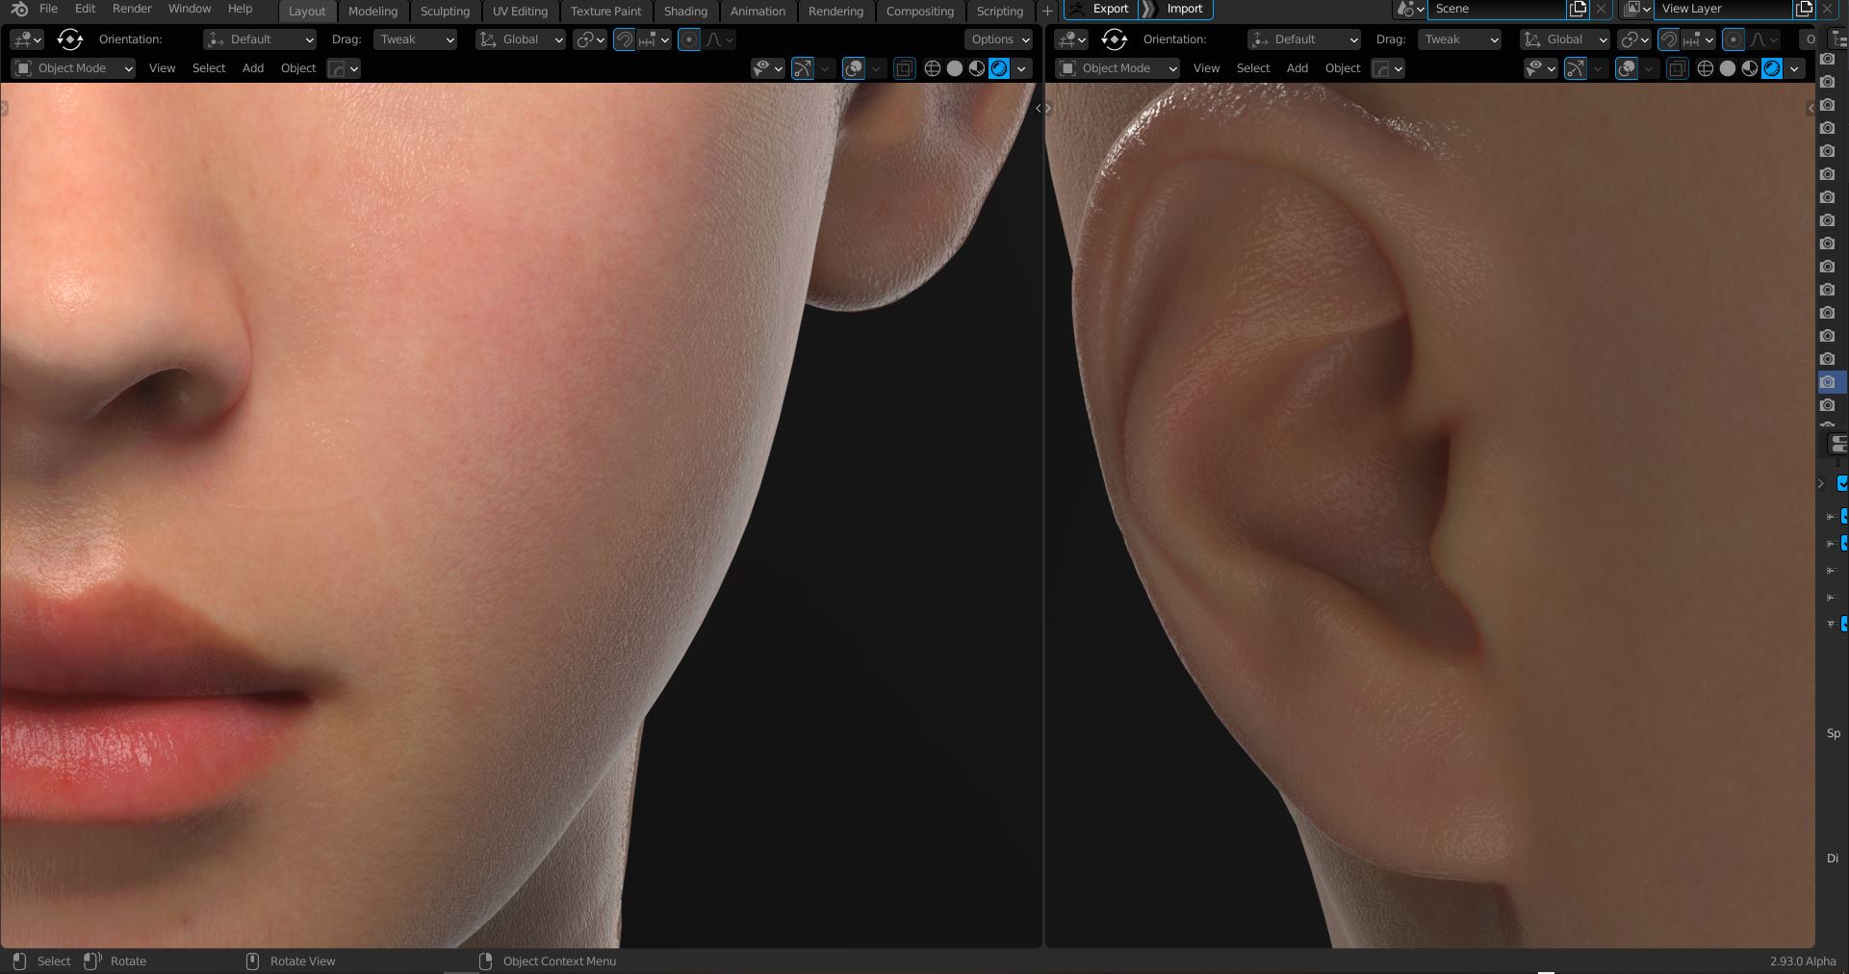Click the Import button
The height and width of the screenshot is (974, 1849).
[x=1184, y=9]
